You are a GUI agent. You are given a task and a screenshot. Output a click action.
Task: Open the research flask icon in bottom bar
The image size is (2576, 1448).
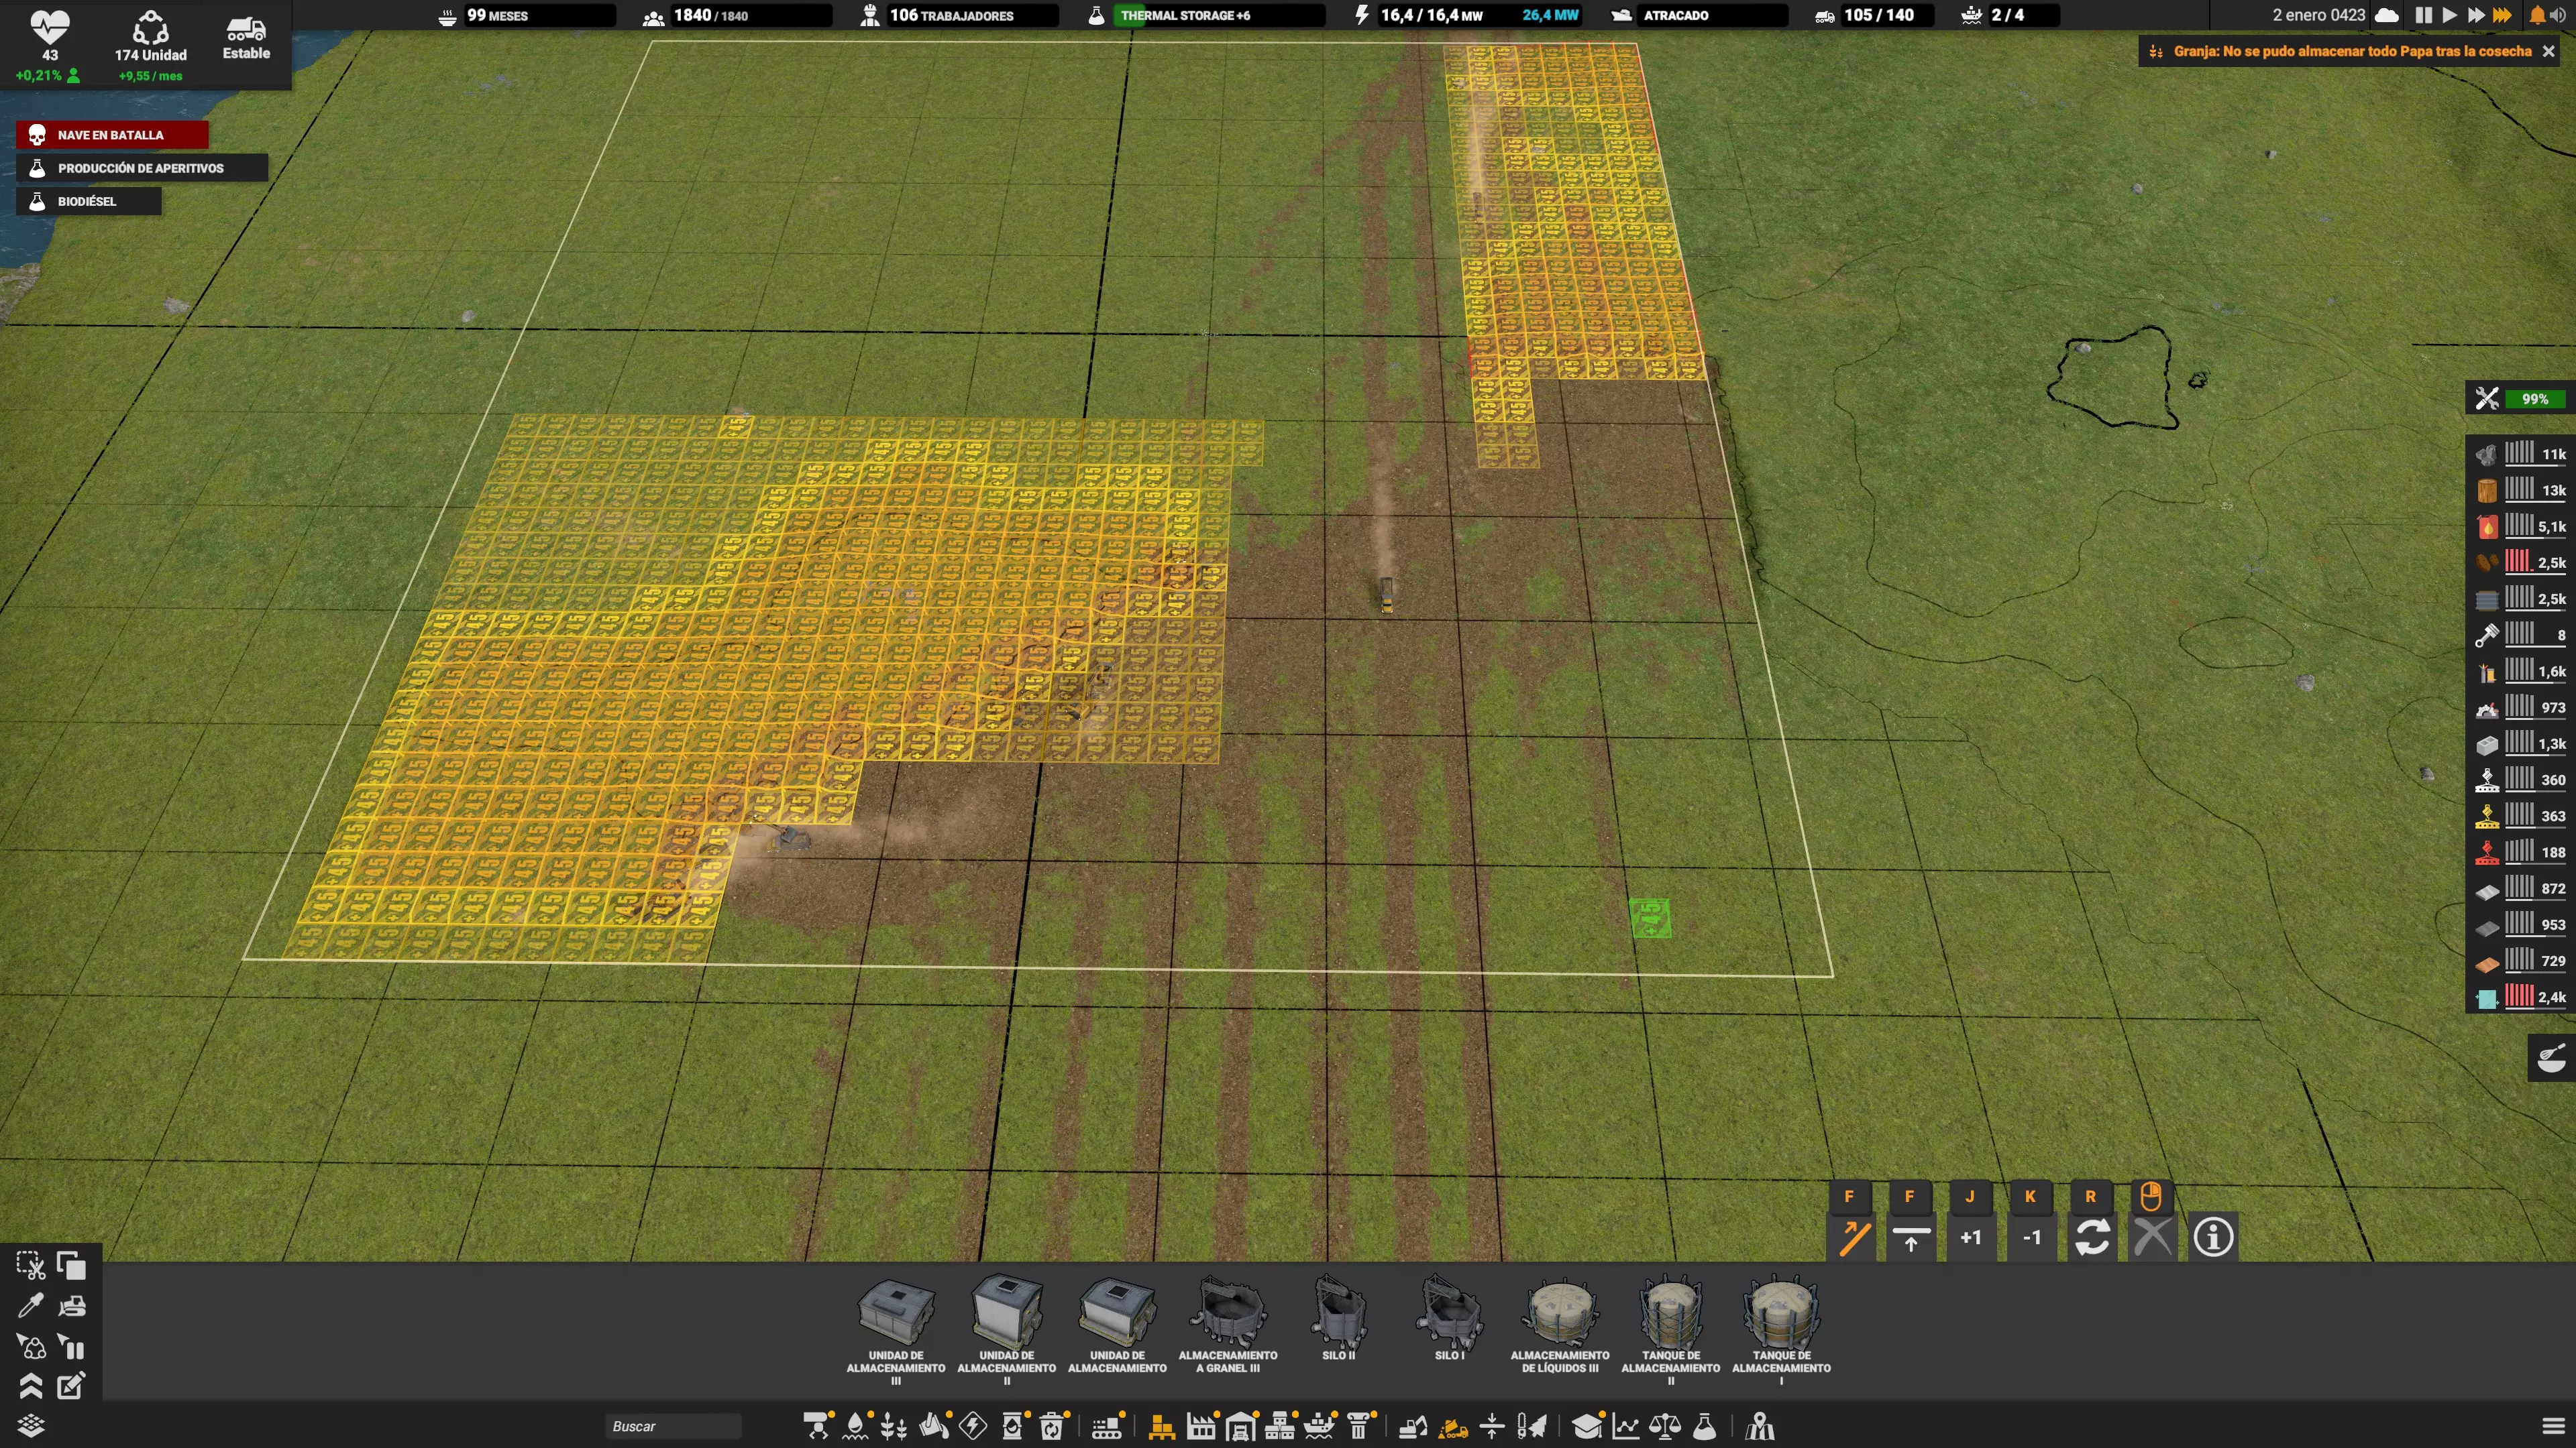coord(1705,1426)
